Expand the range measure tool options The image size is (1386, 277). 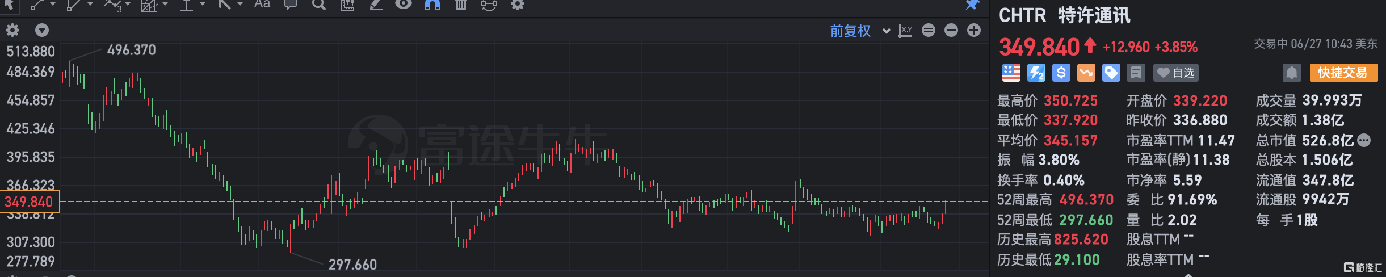pyautogui.click(x=202, y=5)
